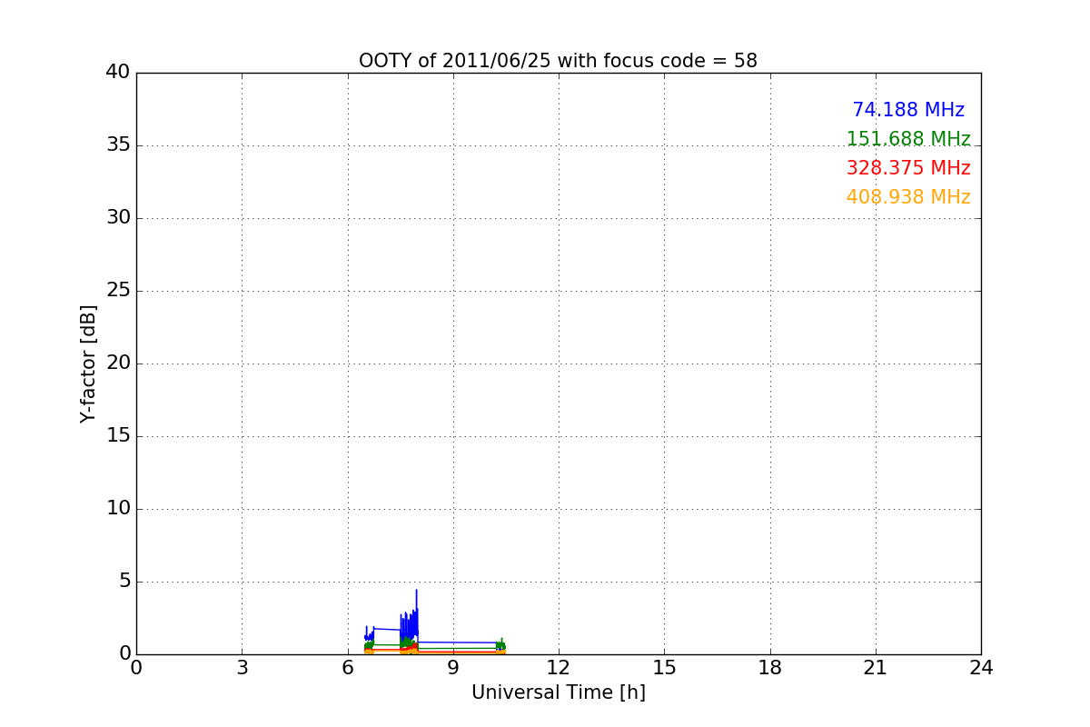Click x-axis tick label 18

tap(769, 668)
